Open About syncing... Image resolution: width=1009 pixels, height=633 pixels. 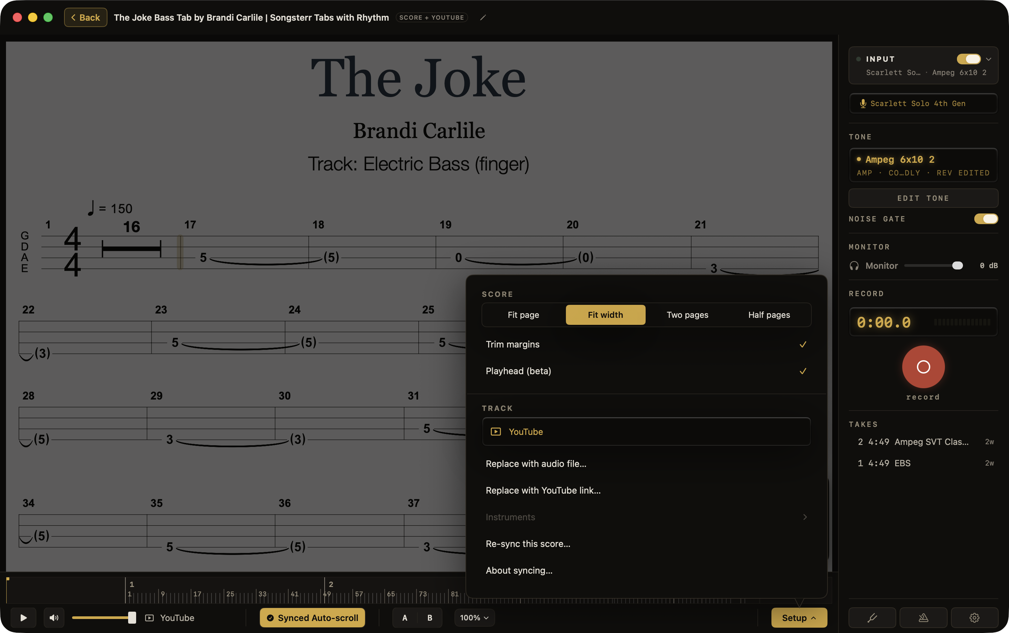(646, 571)
